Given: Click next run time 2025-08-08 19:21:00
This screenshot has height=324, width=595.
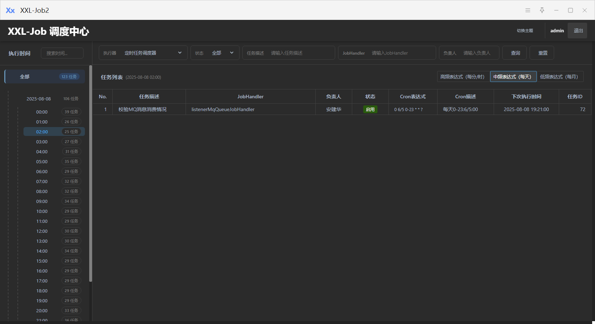Looking at the screenshot, I should pos(526,109).
